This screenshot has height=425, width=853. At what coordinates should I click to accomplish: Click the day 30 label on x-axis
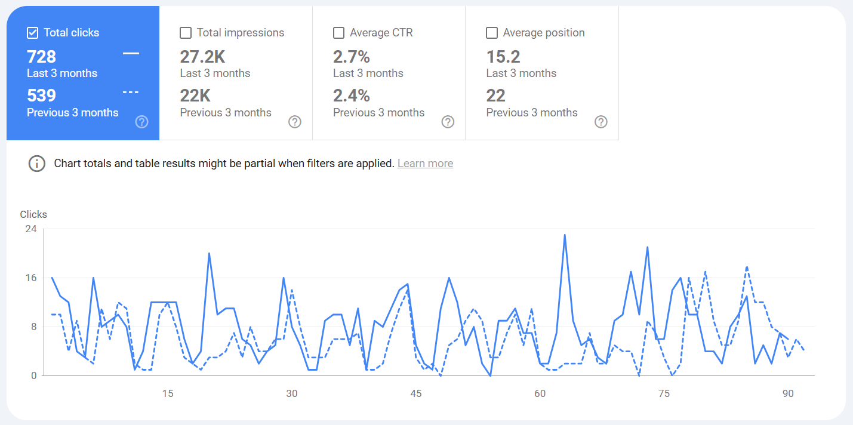pos(292,393)
